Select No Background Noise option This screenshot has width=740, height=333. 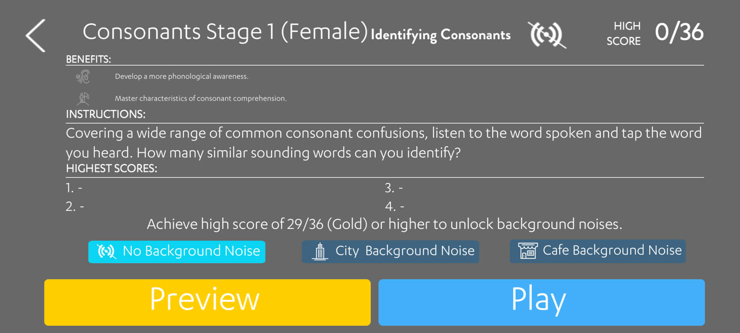pyautogui.click(x=177, y=252)
